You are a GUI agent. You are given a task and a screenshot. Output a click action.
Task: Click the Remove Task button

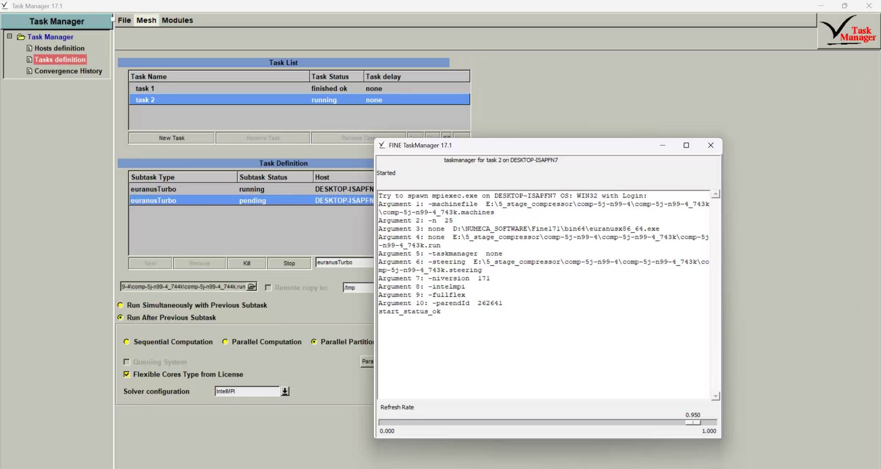pos(263,138)
